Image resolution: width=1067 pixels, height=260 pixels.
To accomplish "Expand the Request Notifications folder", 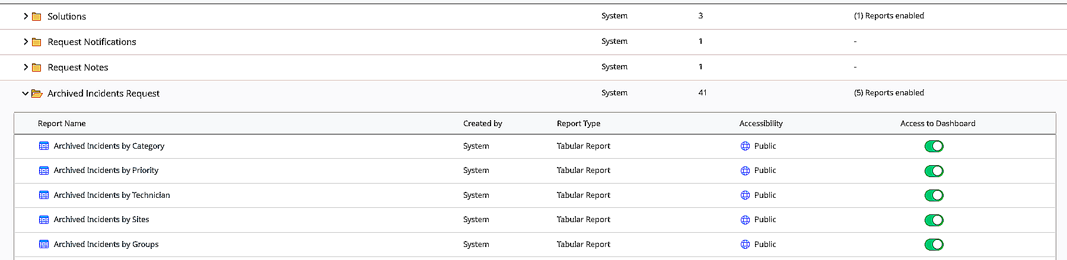I will point(26,42).
